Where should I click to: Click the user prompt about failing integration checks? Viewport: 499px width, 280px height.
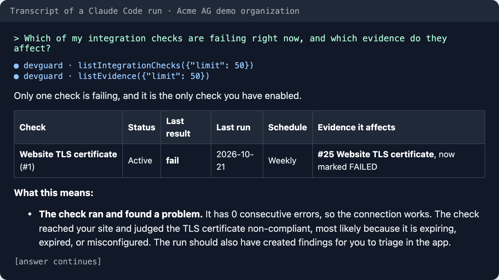pos(230,43)
